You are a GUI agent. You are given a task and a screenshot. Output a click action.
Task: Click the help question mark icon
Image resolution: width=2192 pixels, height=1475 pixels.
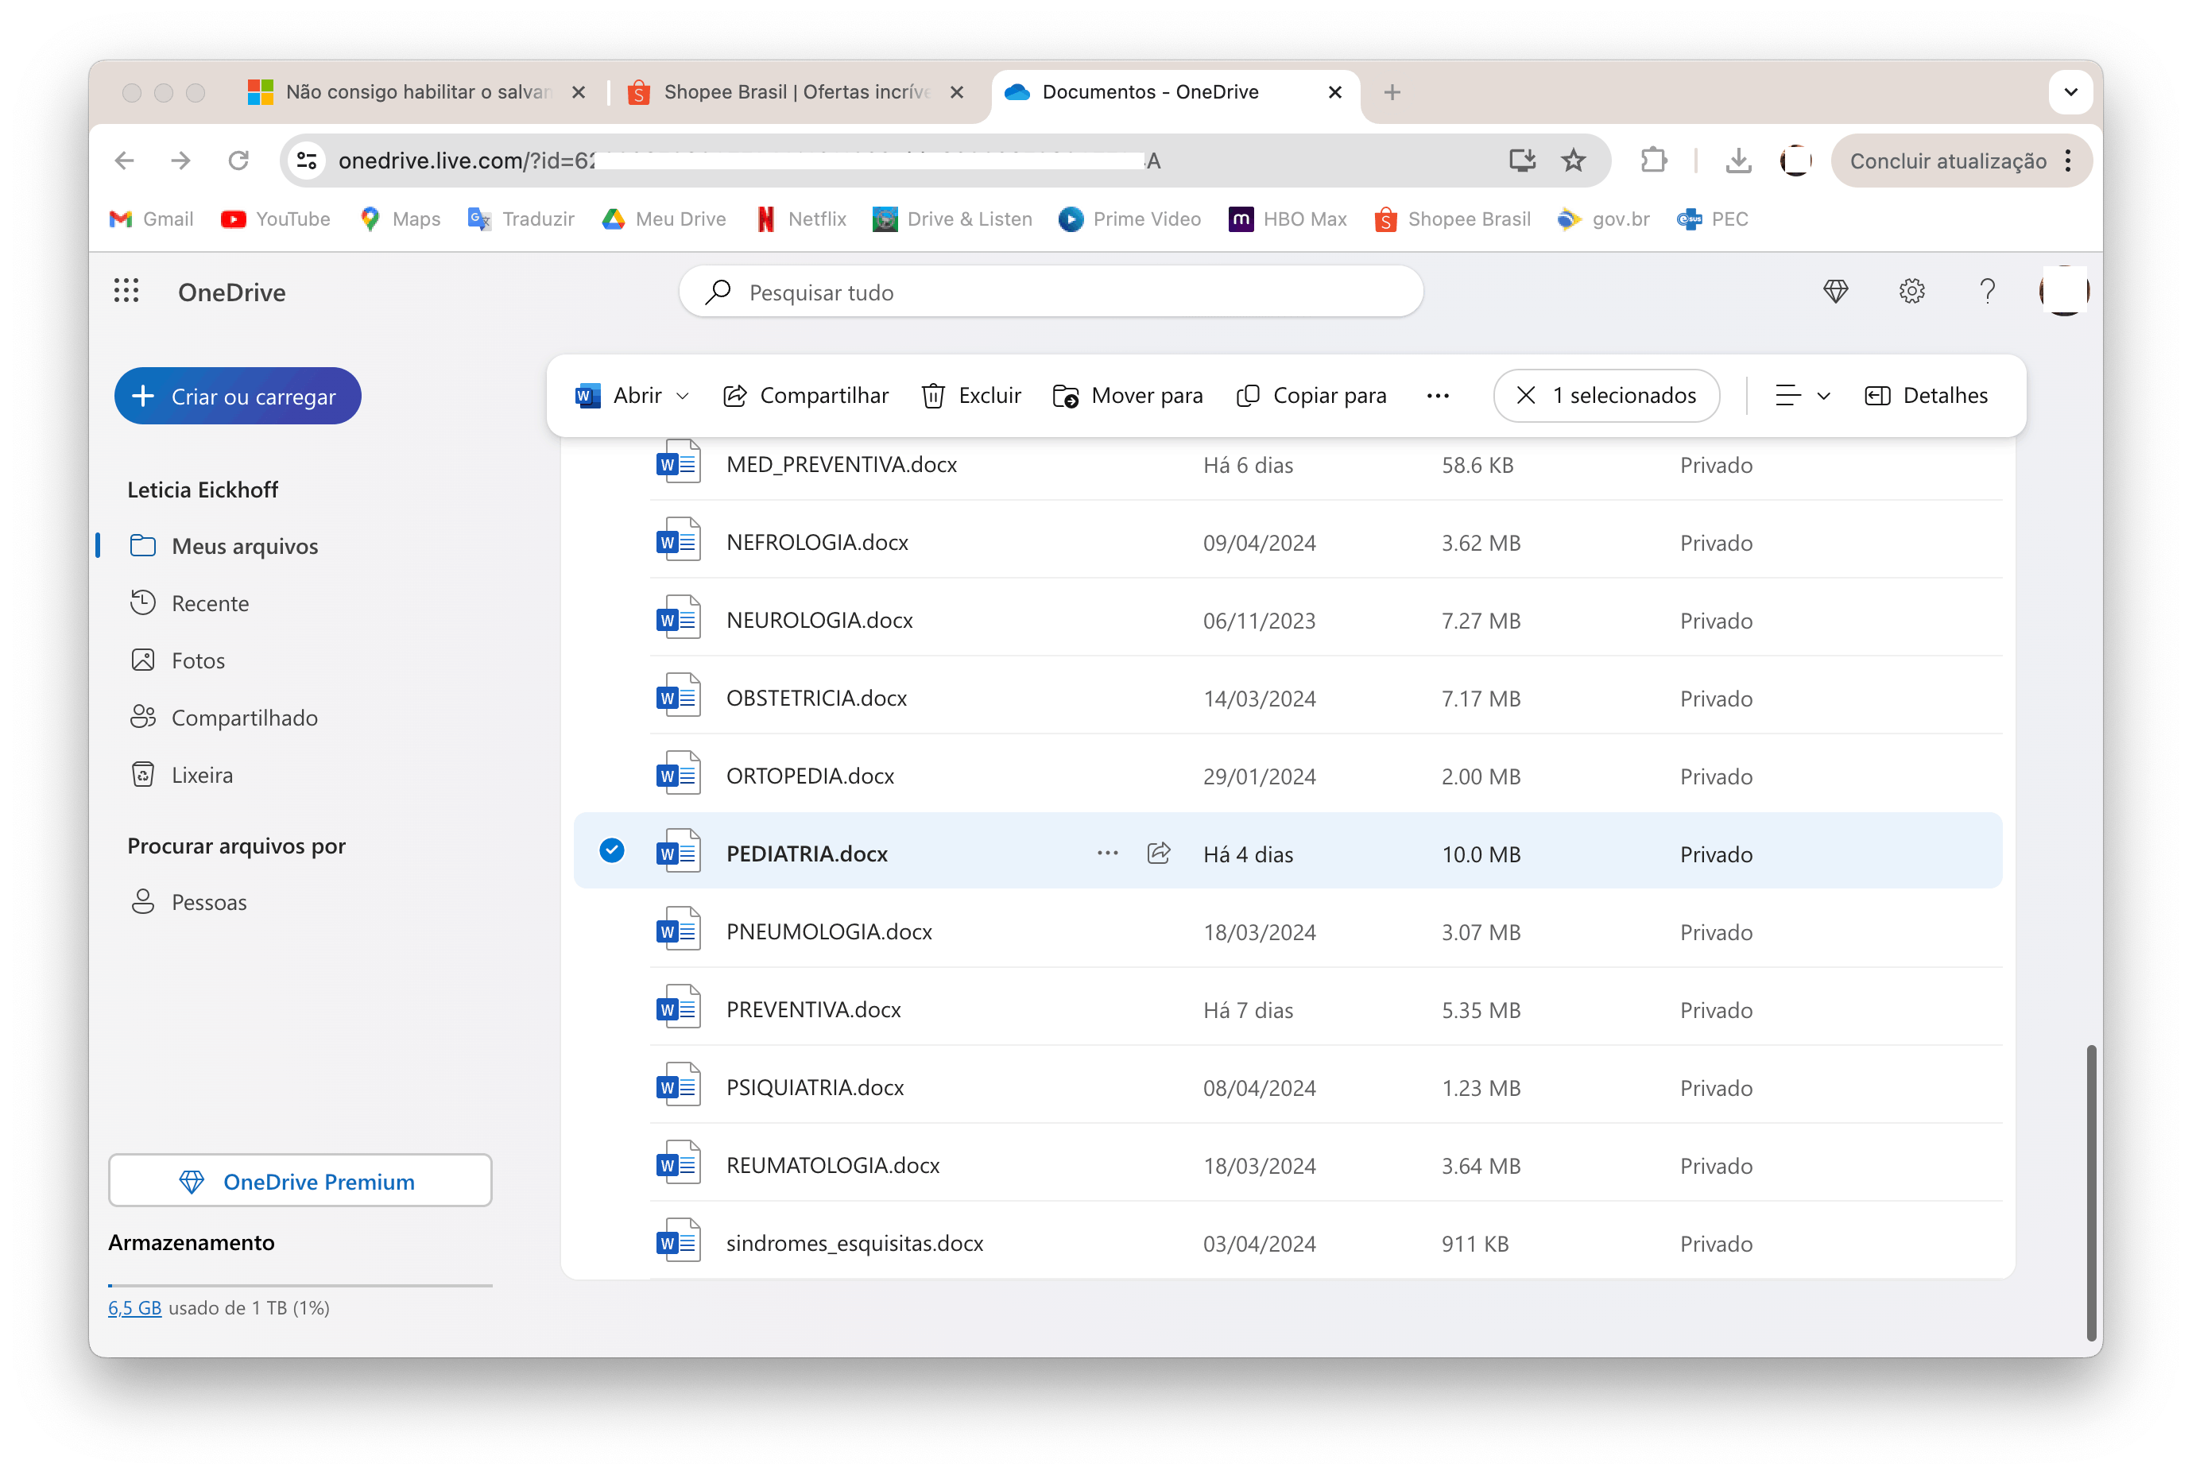point(1986,292)
